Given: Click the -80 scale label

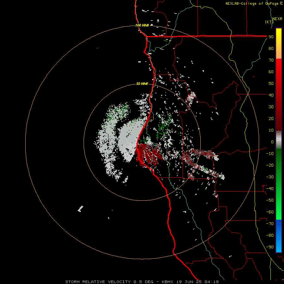Looking at the screenshot, I should (x=270, y=235).
